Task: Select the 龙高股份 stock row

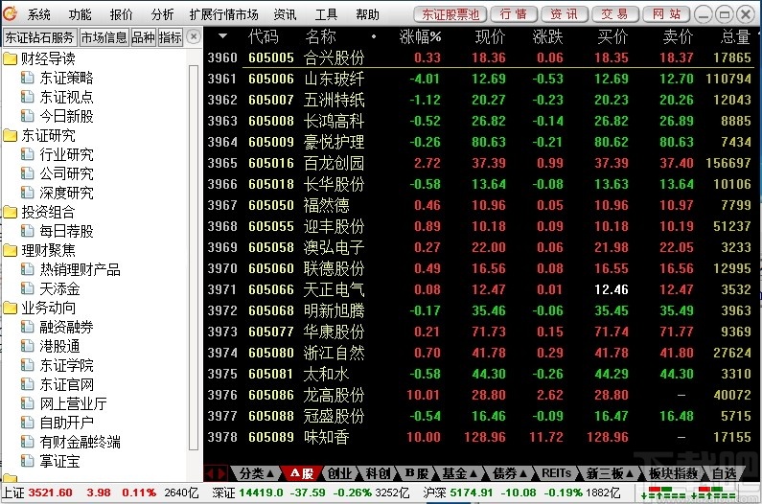Action: point(480,395)
